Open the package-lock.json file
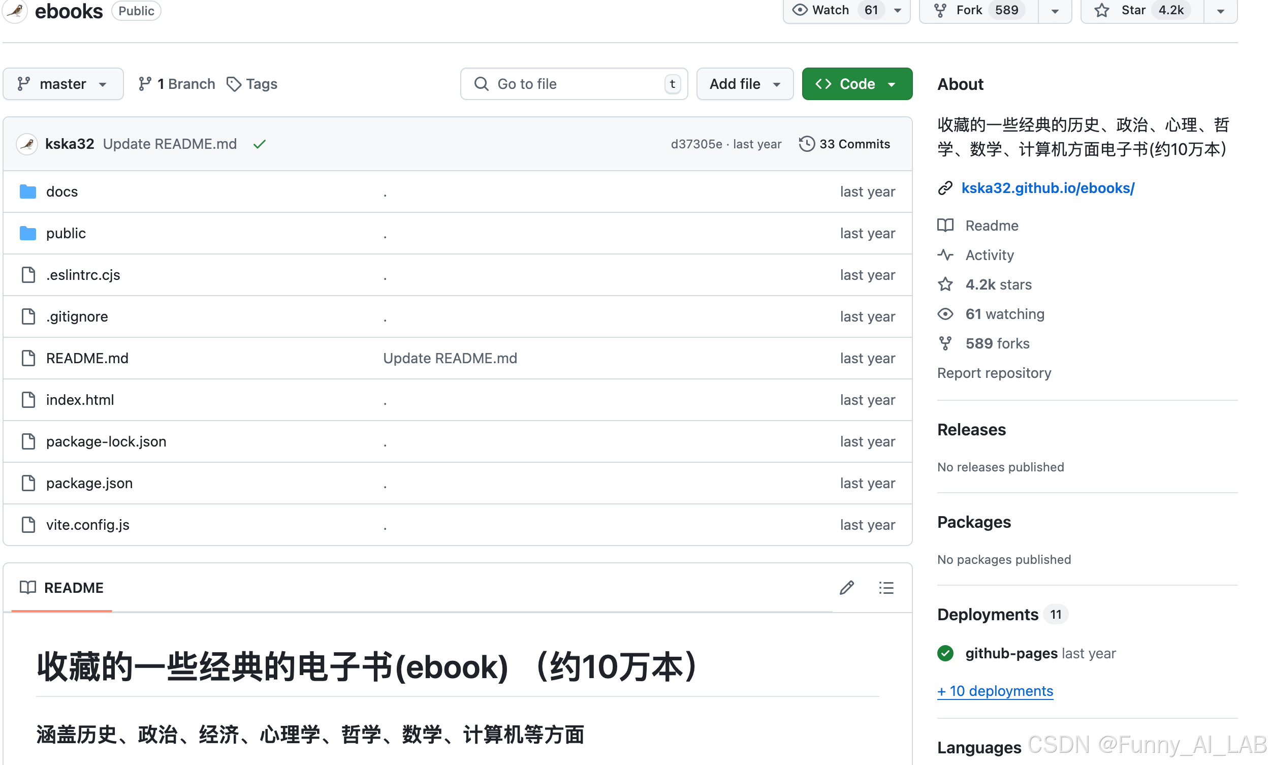1269x765 pixels. [x=106, y=441]
